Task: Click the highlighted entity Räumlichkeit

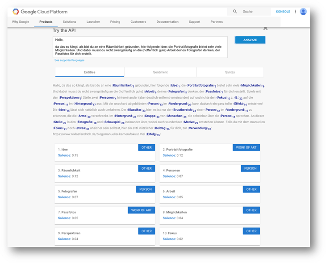Action: 122,85
